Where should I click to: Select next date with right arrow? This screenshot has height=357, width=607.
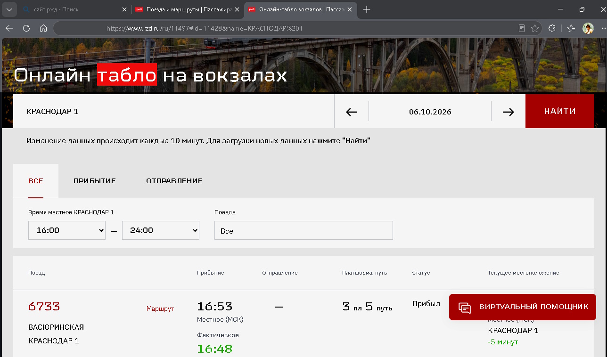[x=508, y=112]
